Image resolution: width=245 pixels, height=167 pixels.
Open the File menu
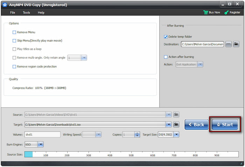pos(13,13)
